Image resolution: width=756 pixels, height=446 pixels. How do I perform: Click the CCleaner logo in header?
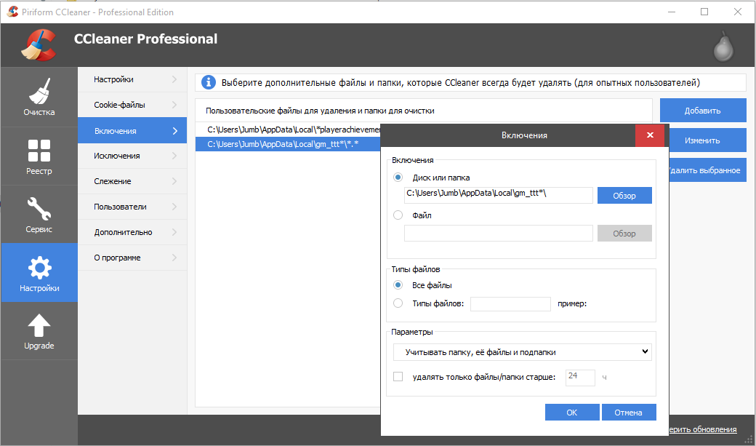(x=39, y=45)
